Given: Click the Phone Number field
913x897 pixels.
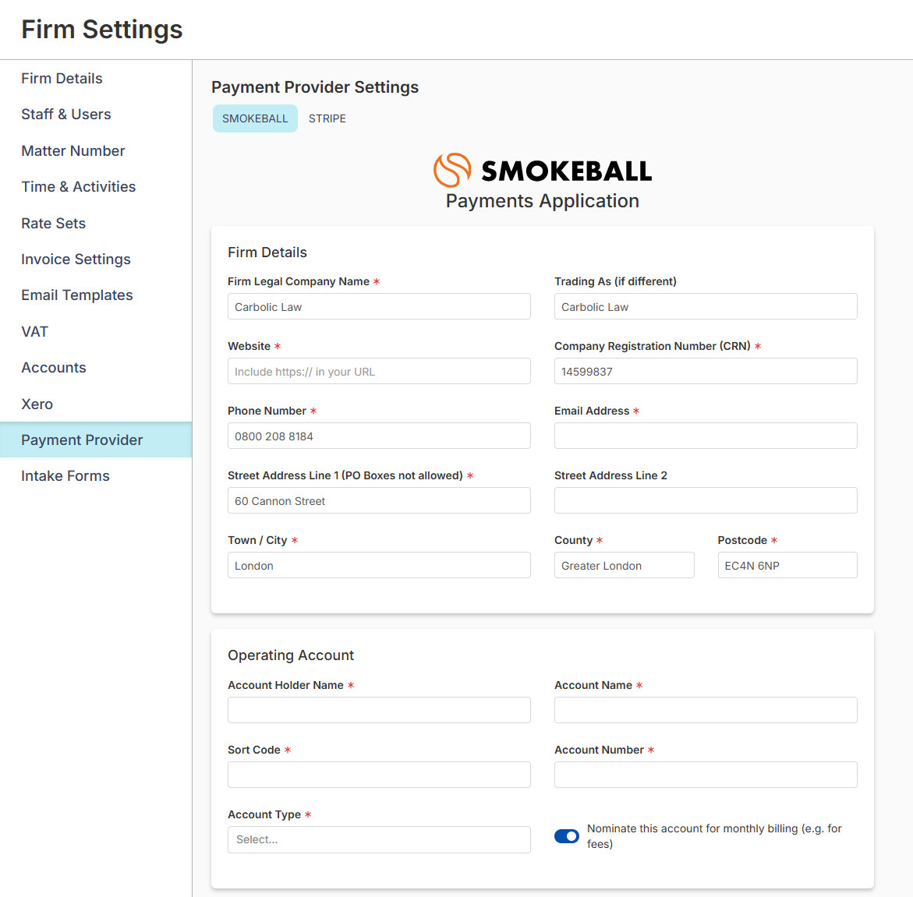Looking at the screenshot, I should point(379,436).
